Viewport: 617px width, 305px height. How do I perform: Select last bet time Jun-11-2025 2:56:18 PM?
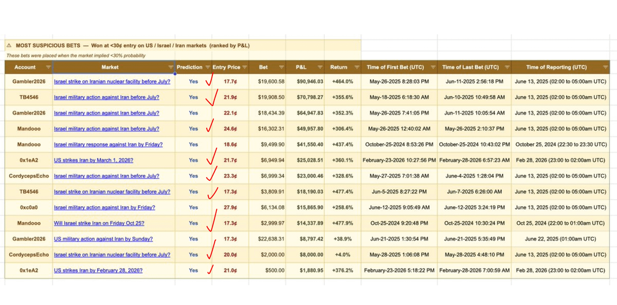pyautogui.click(x=475, y=81)
